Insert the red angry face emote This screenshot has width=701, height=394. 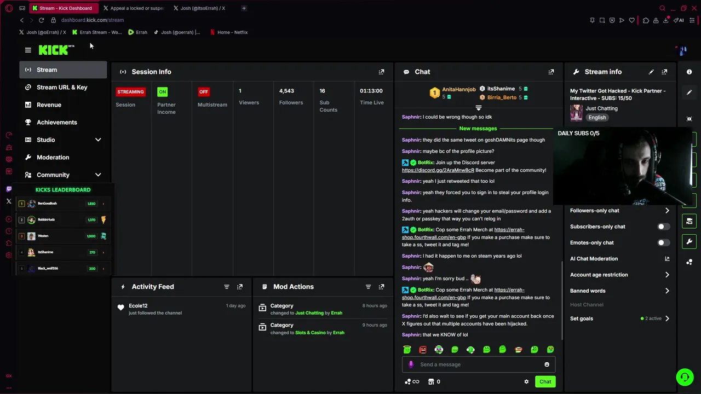click(x=423, y=350)
